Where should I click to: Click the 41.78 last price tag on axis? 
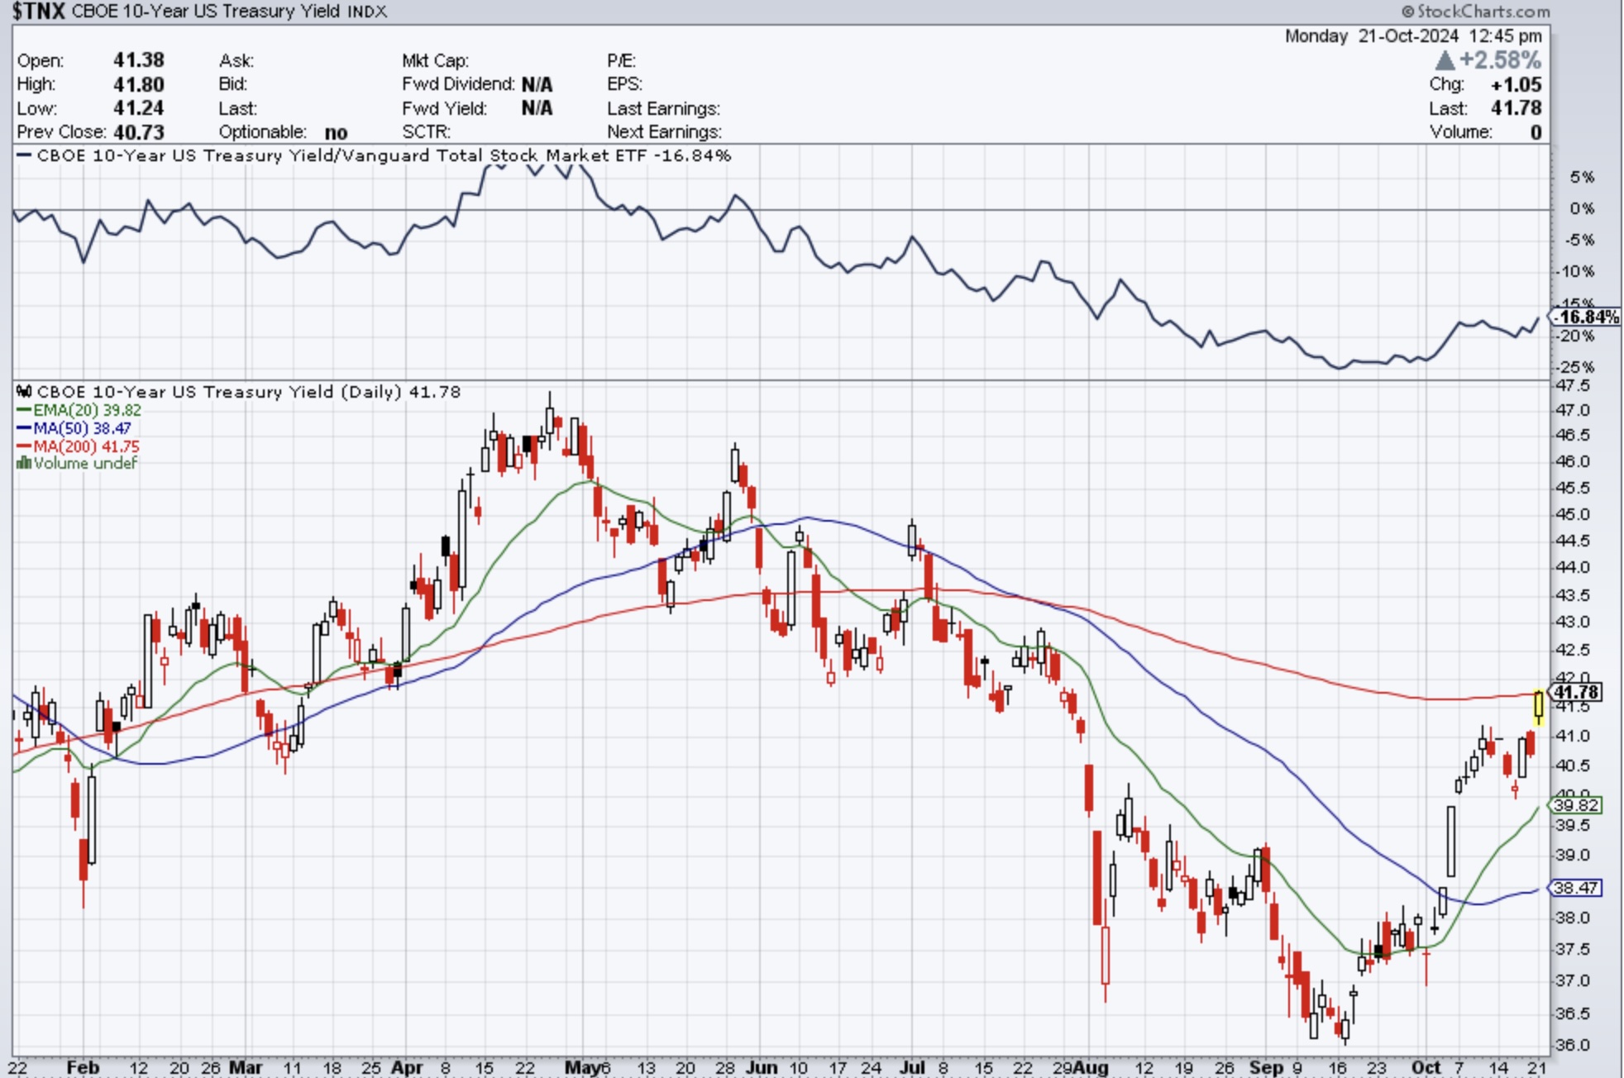click(x=1577, y=692)
